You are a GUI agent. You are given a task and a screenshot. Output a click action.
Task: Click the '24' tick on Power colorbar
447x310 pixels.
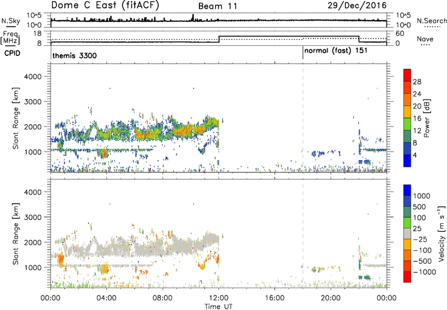click(x=417, y=94)
